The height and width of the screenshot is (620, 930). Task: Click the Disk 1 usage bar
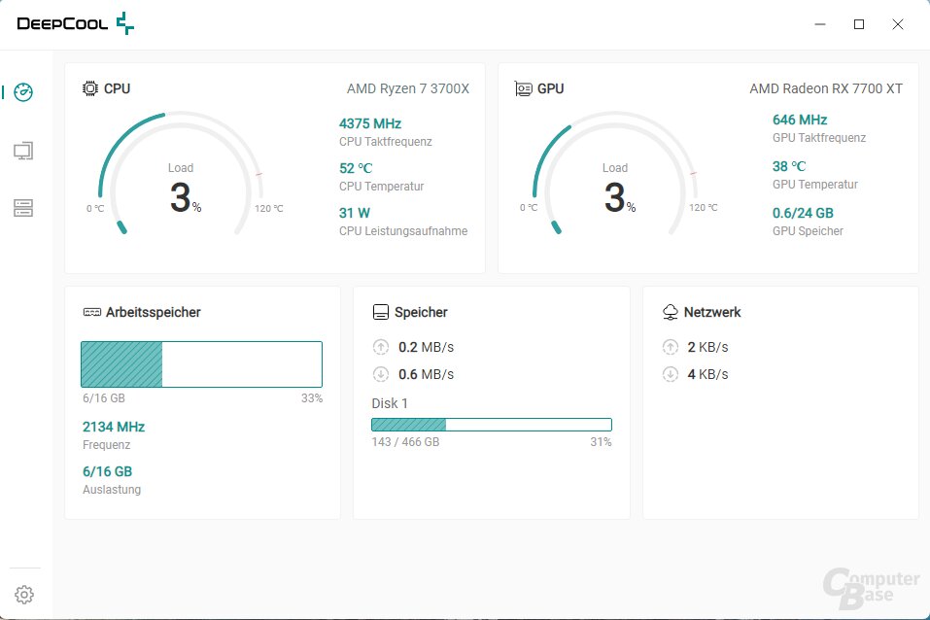pos(491,424)
